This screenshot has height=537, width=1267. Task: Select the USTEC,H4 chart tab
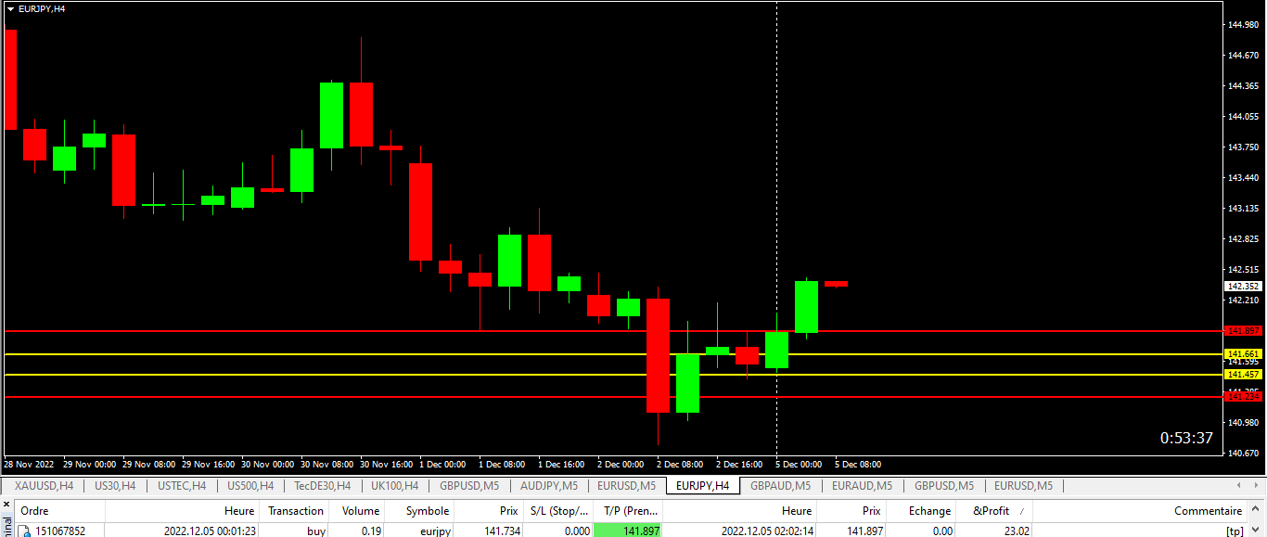181,485
